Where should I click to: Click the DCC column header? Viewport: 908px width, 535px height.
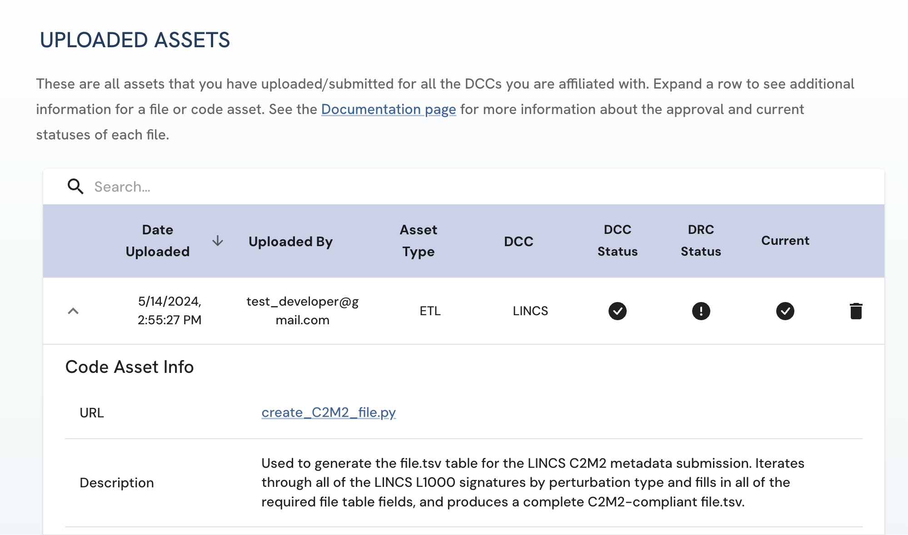click(519, 242)
